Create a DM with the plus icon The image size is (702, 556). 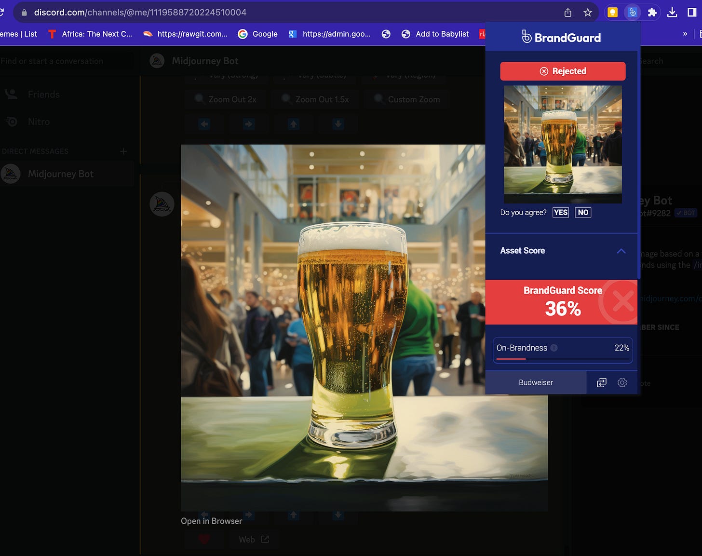click(x=123, y=151)
